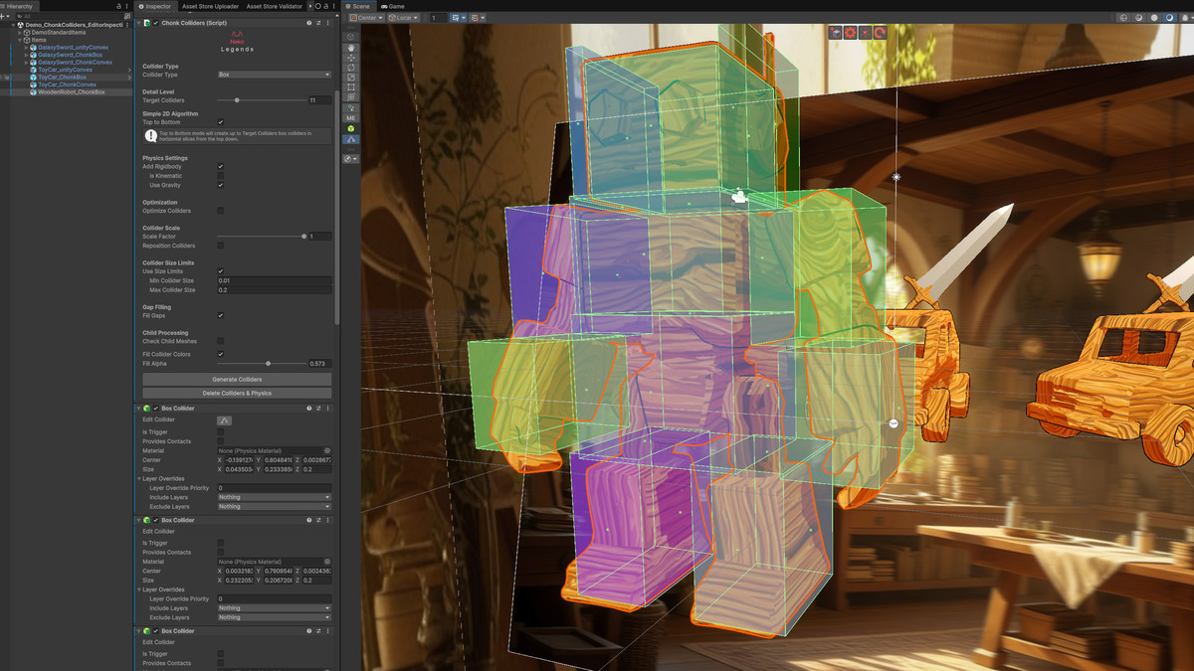Screen dimensions: 1194x671
Task: Open presets for Chonk Colliders component
Action: [x=318, y=22]
